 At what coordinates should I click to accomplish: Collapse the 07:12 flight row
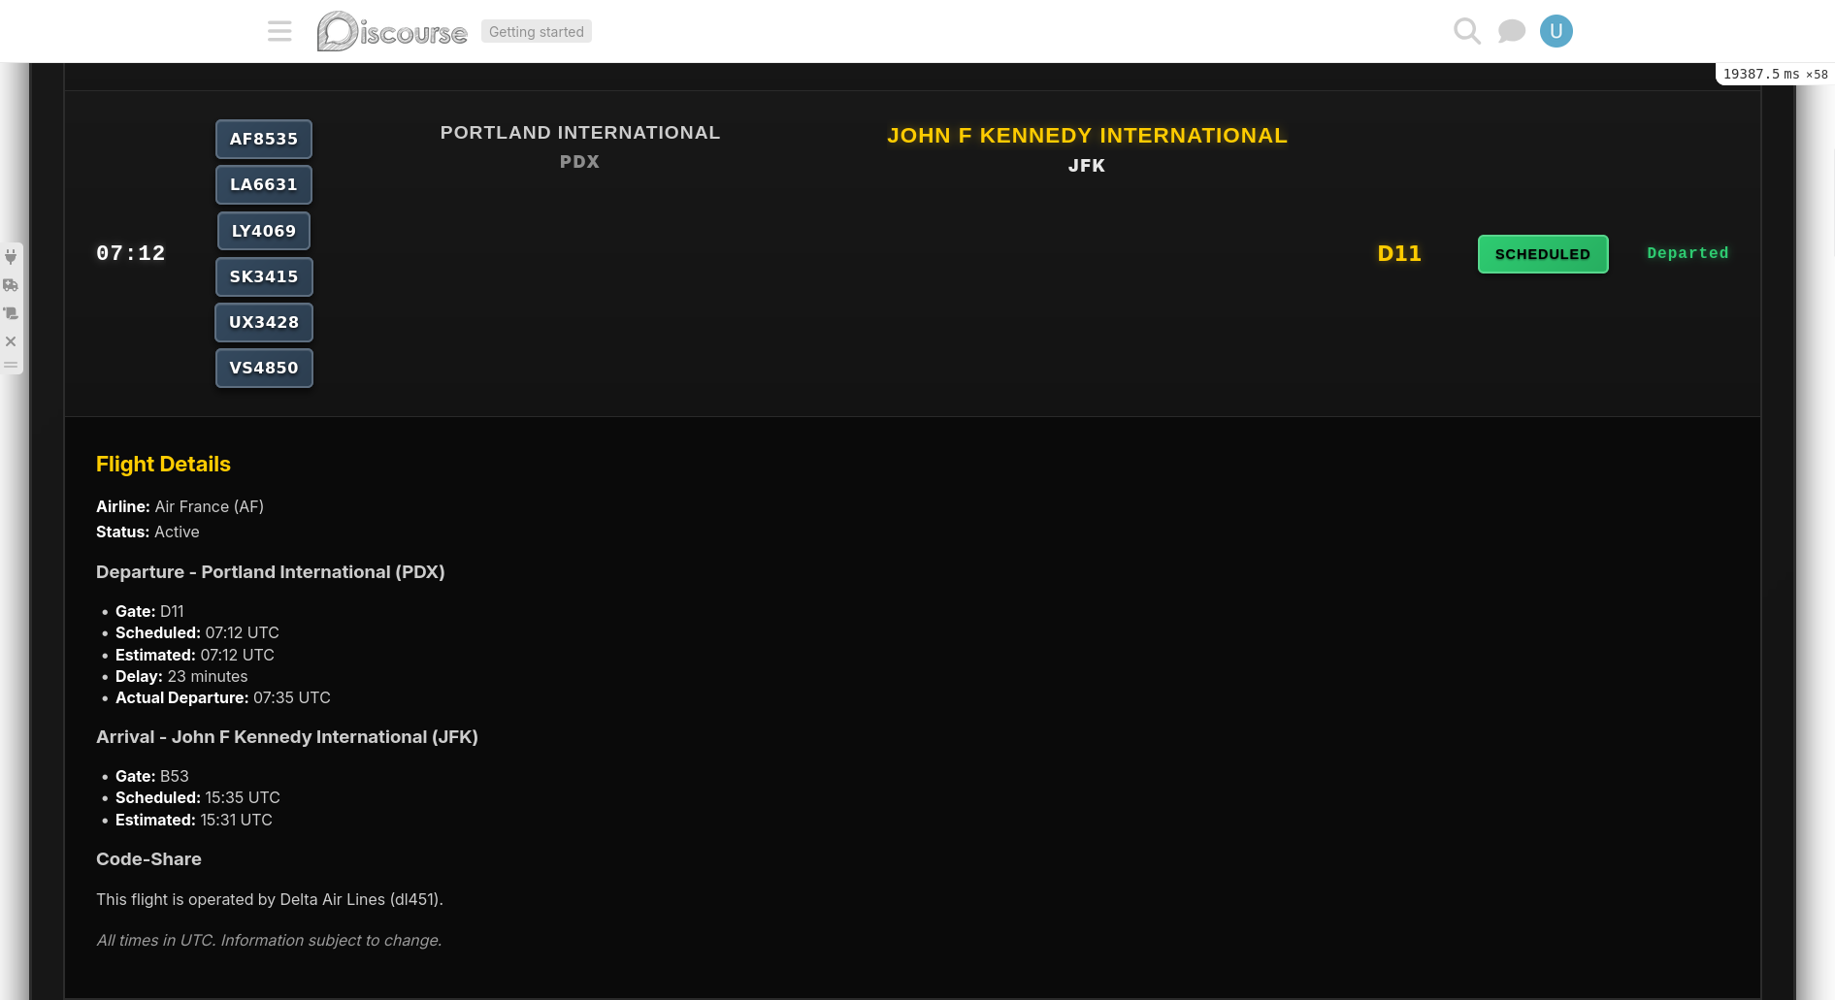pyautogui.click(x=130, y=253)
